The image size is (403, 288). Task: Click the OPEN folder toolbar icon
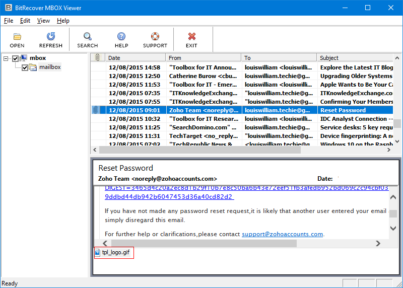pos(17,37)
